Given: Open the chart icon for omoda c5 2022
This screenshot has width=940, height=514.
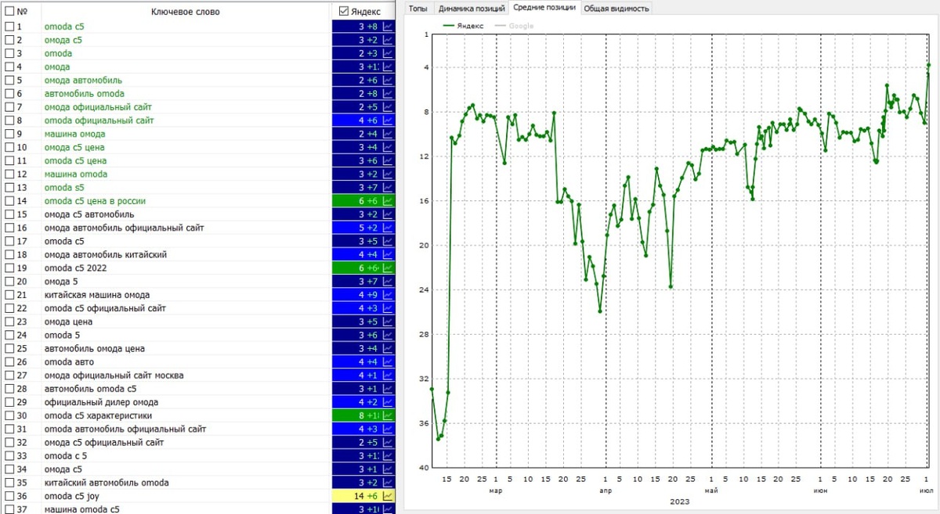Looking at the screenshot, I should (388, 268).
